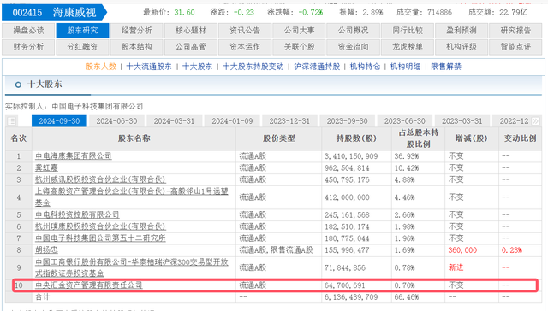Switch to the 财务分析 tab
The width and height of the screenshot is (548, 311).
click(x=28, y=47)
